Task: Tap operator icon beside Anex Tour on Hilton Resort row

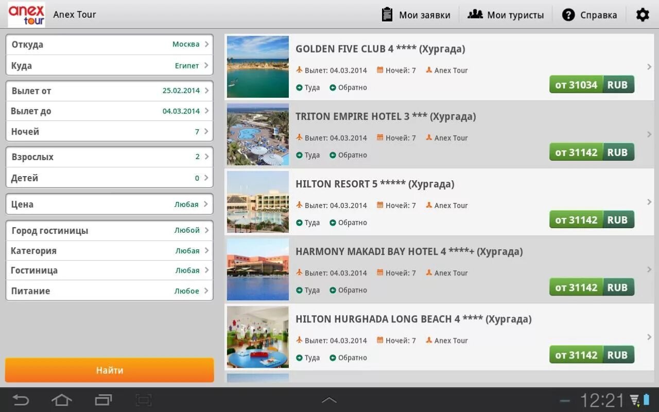Action: [x=429, y=204]
